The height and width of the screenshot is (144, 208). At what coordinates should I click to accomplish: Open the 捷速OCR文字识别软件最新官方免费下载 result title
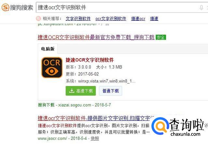click(96, 37)
